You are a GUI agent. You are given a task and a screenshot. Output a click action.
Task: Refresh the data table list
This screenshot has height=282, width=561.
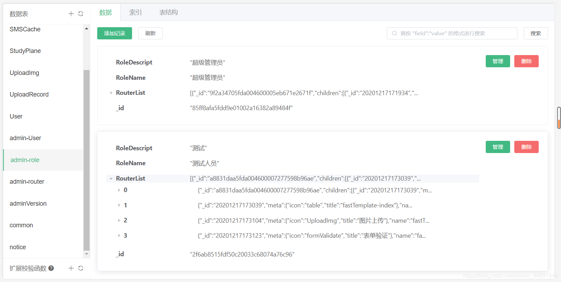pos(81,14)
